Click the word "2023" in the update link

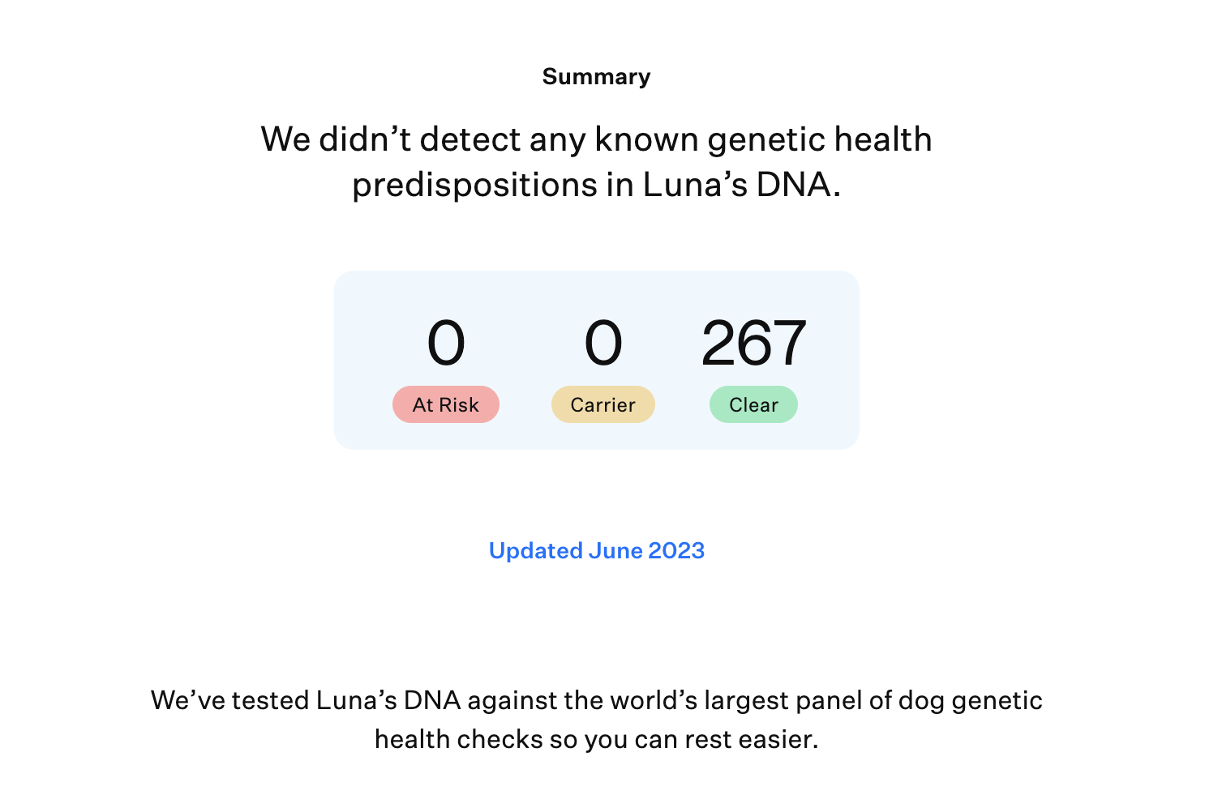[x=676, y=551]
